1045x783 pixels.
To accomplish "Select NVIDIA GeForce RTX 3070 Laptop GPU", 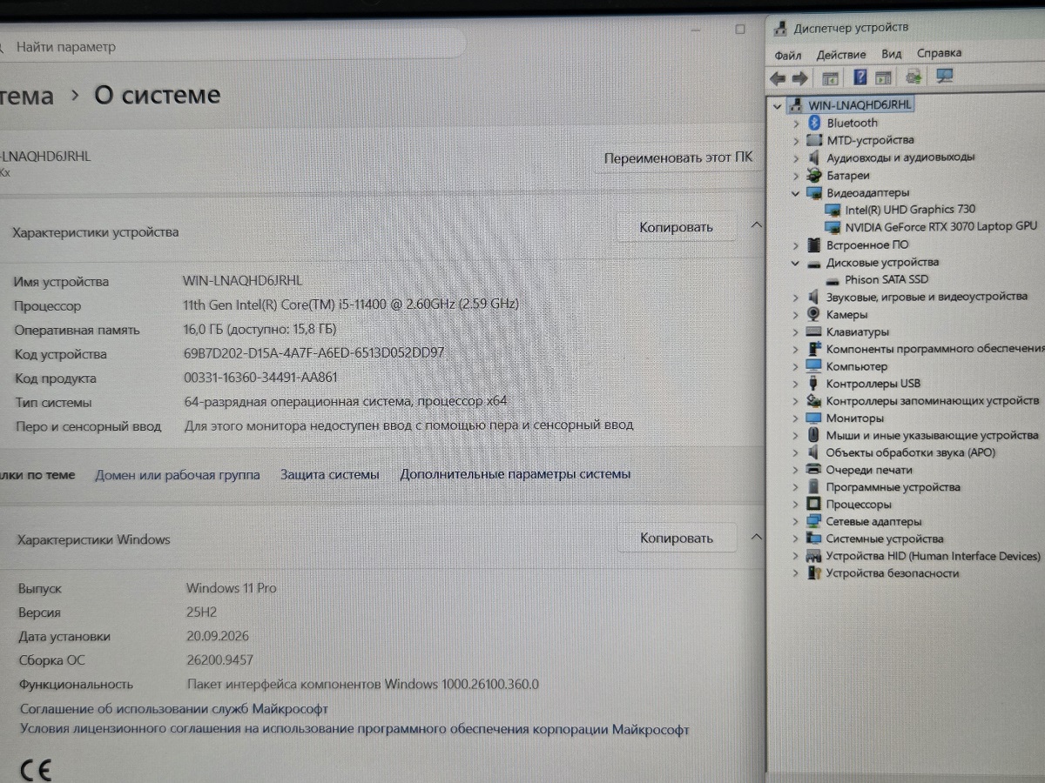I will [941, 226].
